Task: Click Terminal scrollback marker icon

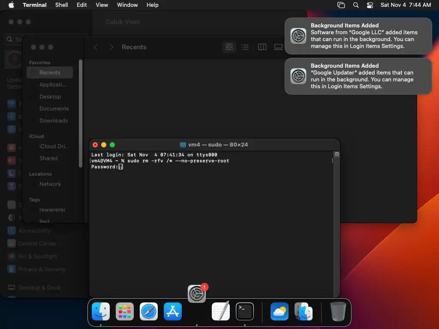Action: [337, 154]
